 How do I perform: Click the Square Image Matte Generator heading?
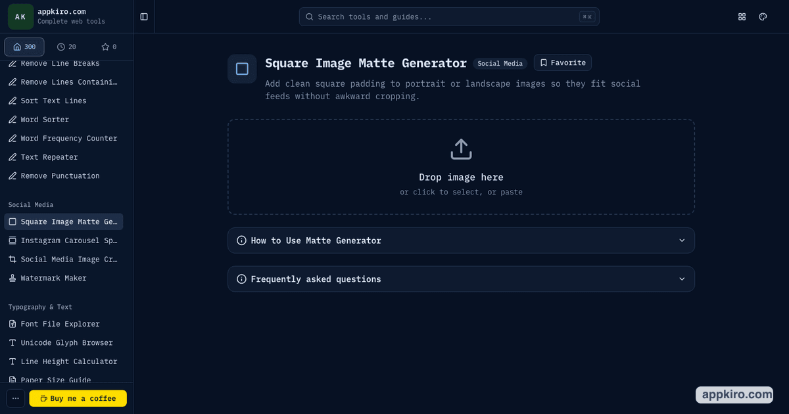tap(366, 63)
